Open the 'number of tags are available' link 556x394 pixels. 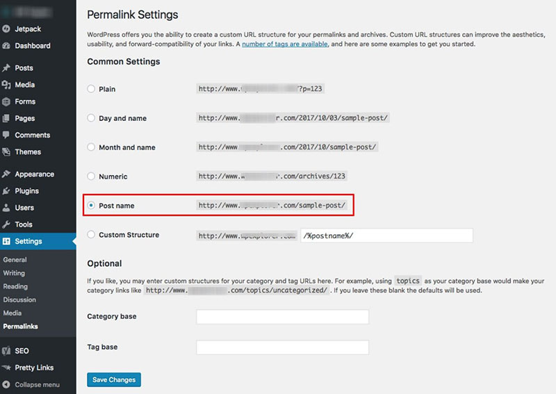click(285, 44)
